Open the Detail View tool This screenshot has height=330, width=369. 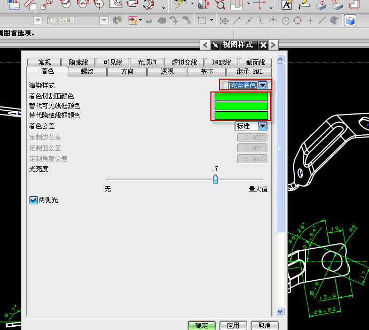[x=46, y=4]
